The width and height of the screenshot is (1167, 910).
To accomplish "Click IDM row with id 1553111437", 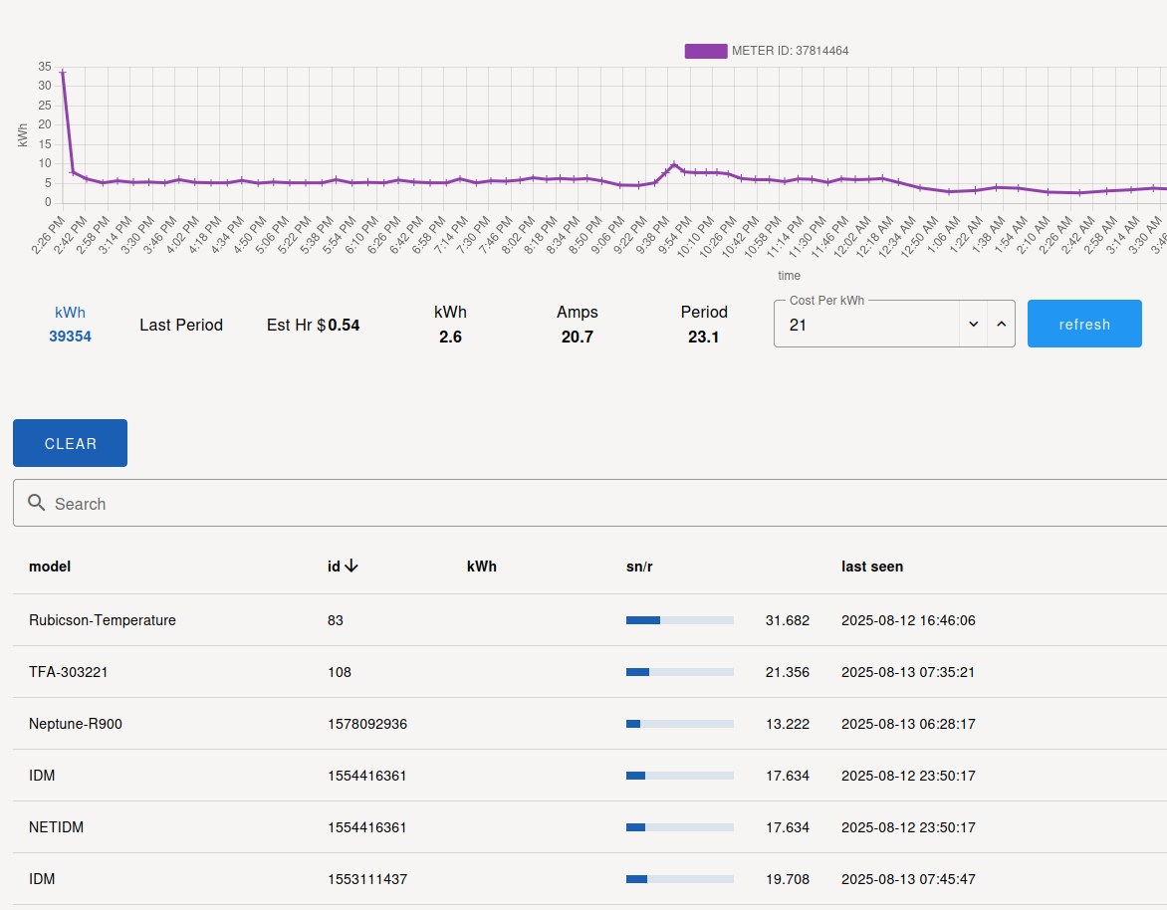I will [589, 879].
